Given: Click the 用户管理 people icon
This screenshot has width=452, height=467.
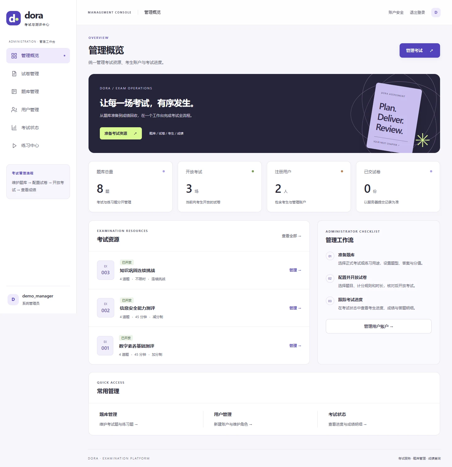Looking at the screenshot, I should pos(14,110).
